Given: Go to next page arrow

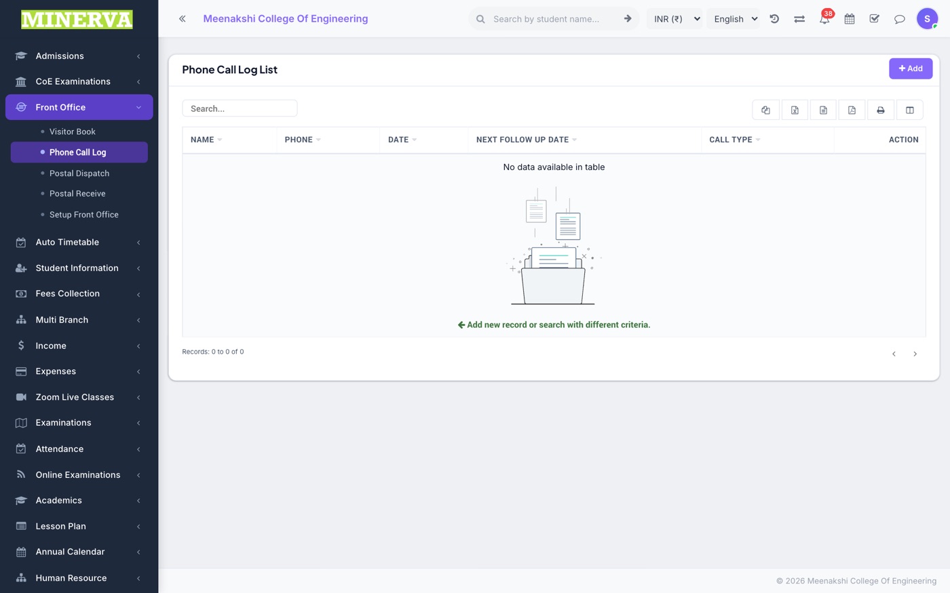Looking at the screenshot, I should coord(915,354).
